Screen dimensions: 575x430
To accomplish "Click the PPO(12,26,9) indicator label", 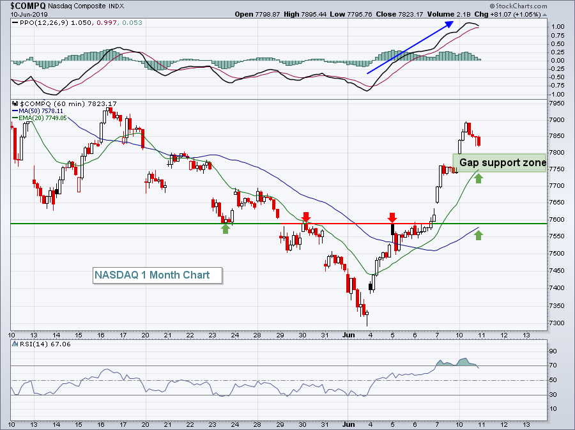I will tap(43, 23).
